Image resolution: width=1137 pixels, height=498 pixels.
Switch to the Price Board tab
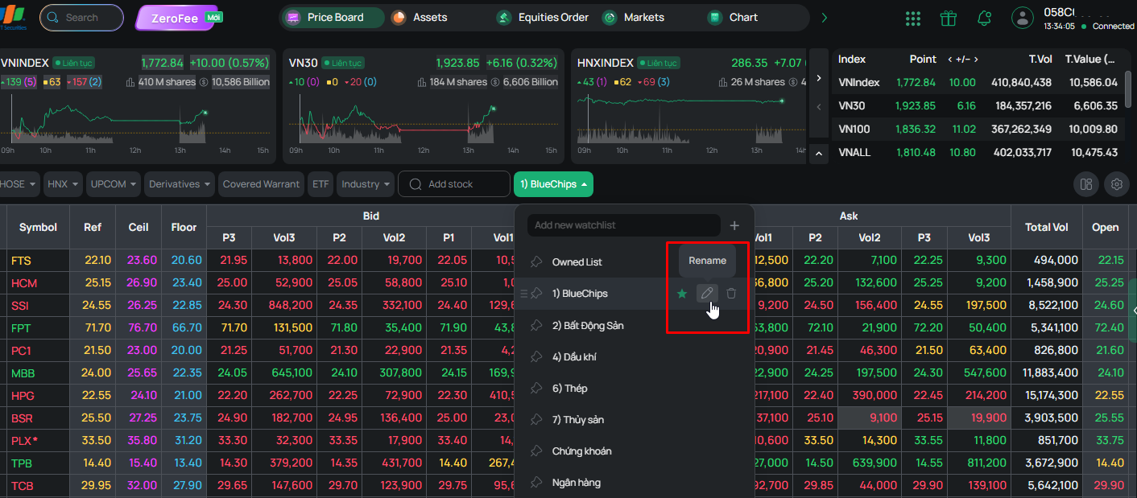coord(333,17)
